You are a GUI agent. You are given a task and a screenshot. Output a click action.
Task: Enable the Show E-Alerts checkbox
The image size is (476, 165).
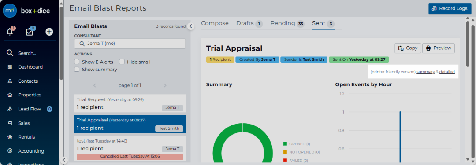tap(77, 62)
